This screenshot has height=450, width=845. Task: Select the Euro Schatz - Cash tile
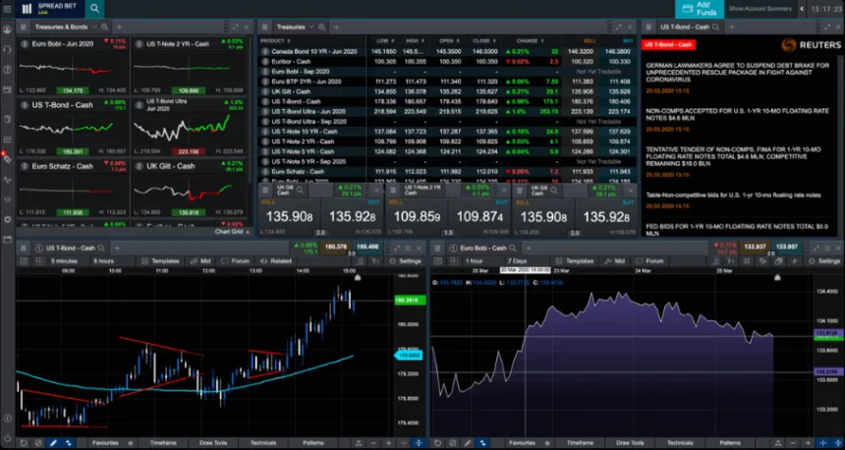tap(73, 188)
